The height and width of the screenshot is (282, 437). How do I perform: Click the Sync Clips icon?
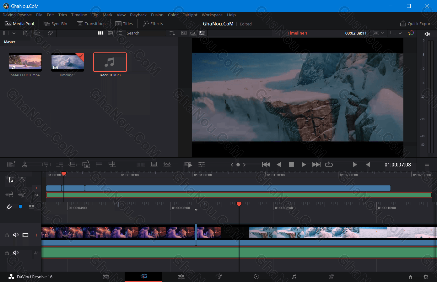[50, 33]
